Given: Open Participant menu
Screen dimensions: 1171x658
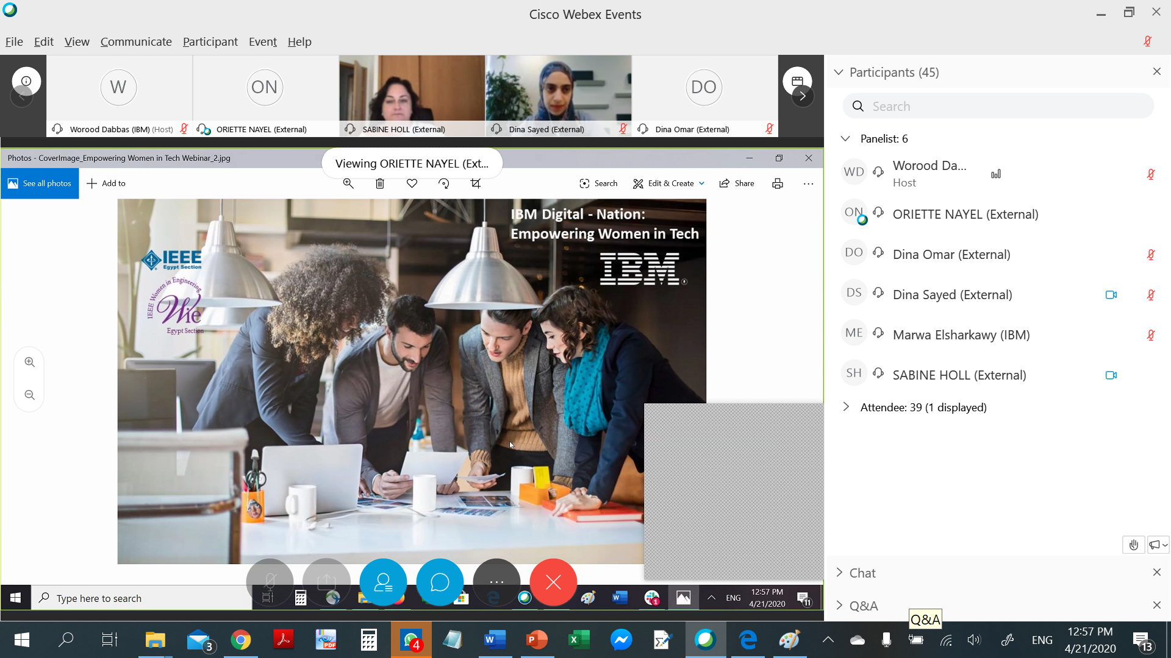Looking at the screenshot, I should (210, 41).
